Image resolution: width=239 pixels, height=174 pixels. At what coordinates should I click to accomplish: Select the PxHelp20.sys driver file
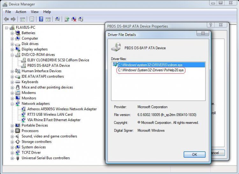pos(151,70)
